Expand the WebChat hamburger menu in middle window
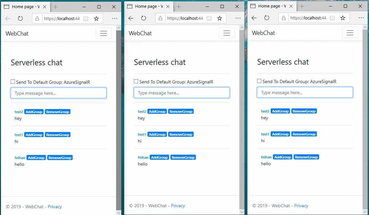Viewport: 369px width, 215px height. [x=227, y=33]
